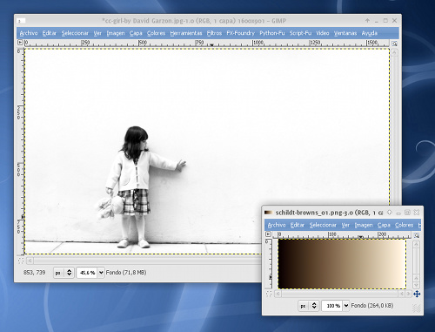Open the Ayuda menu
Screen dimensions: 435x332
[369, 33]
